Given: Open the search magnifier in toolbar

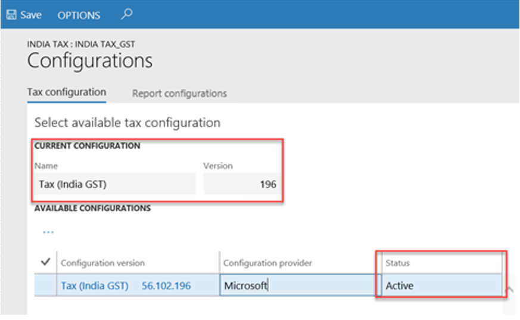Looking at the screenshot, I should [x=126, y=14].
